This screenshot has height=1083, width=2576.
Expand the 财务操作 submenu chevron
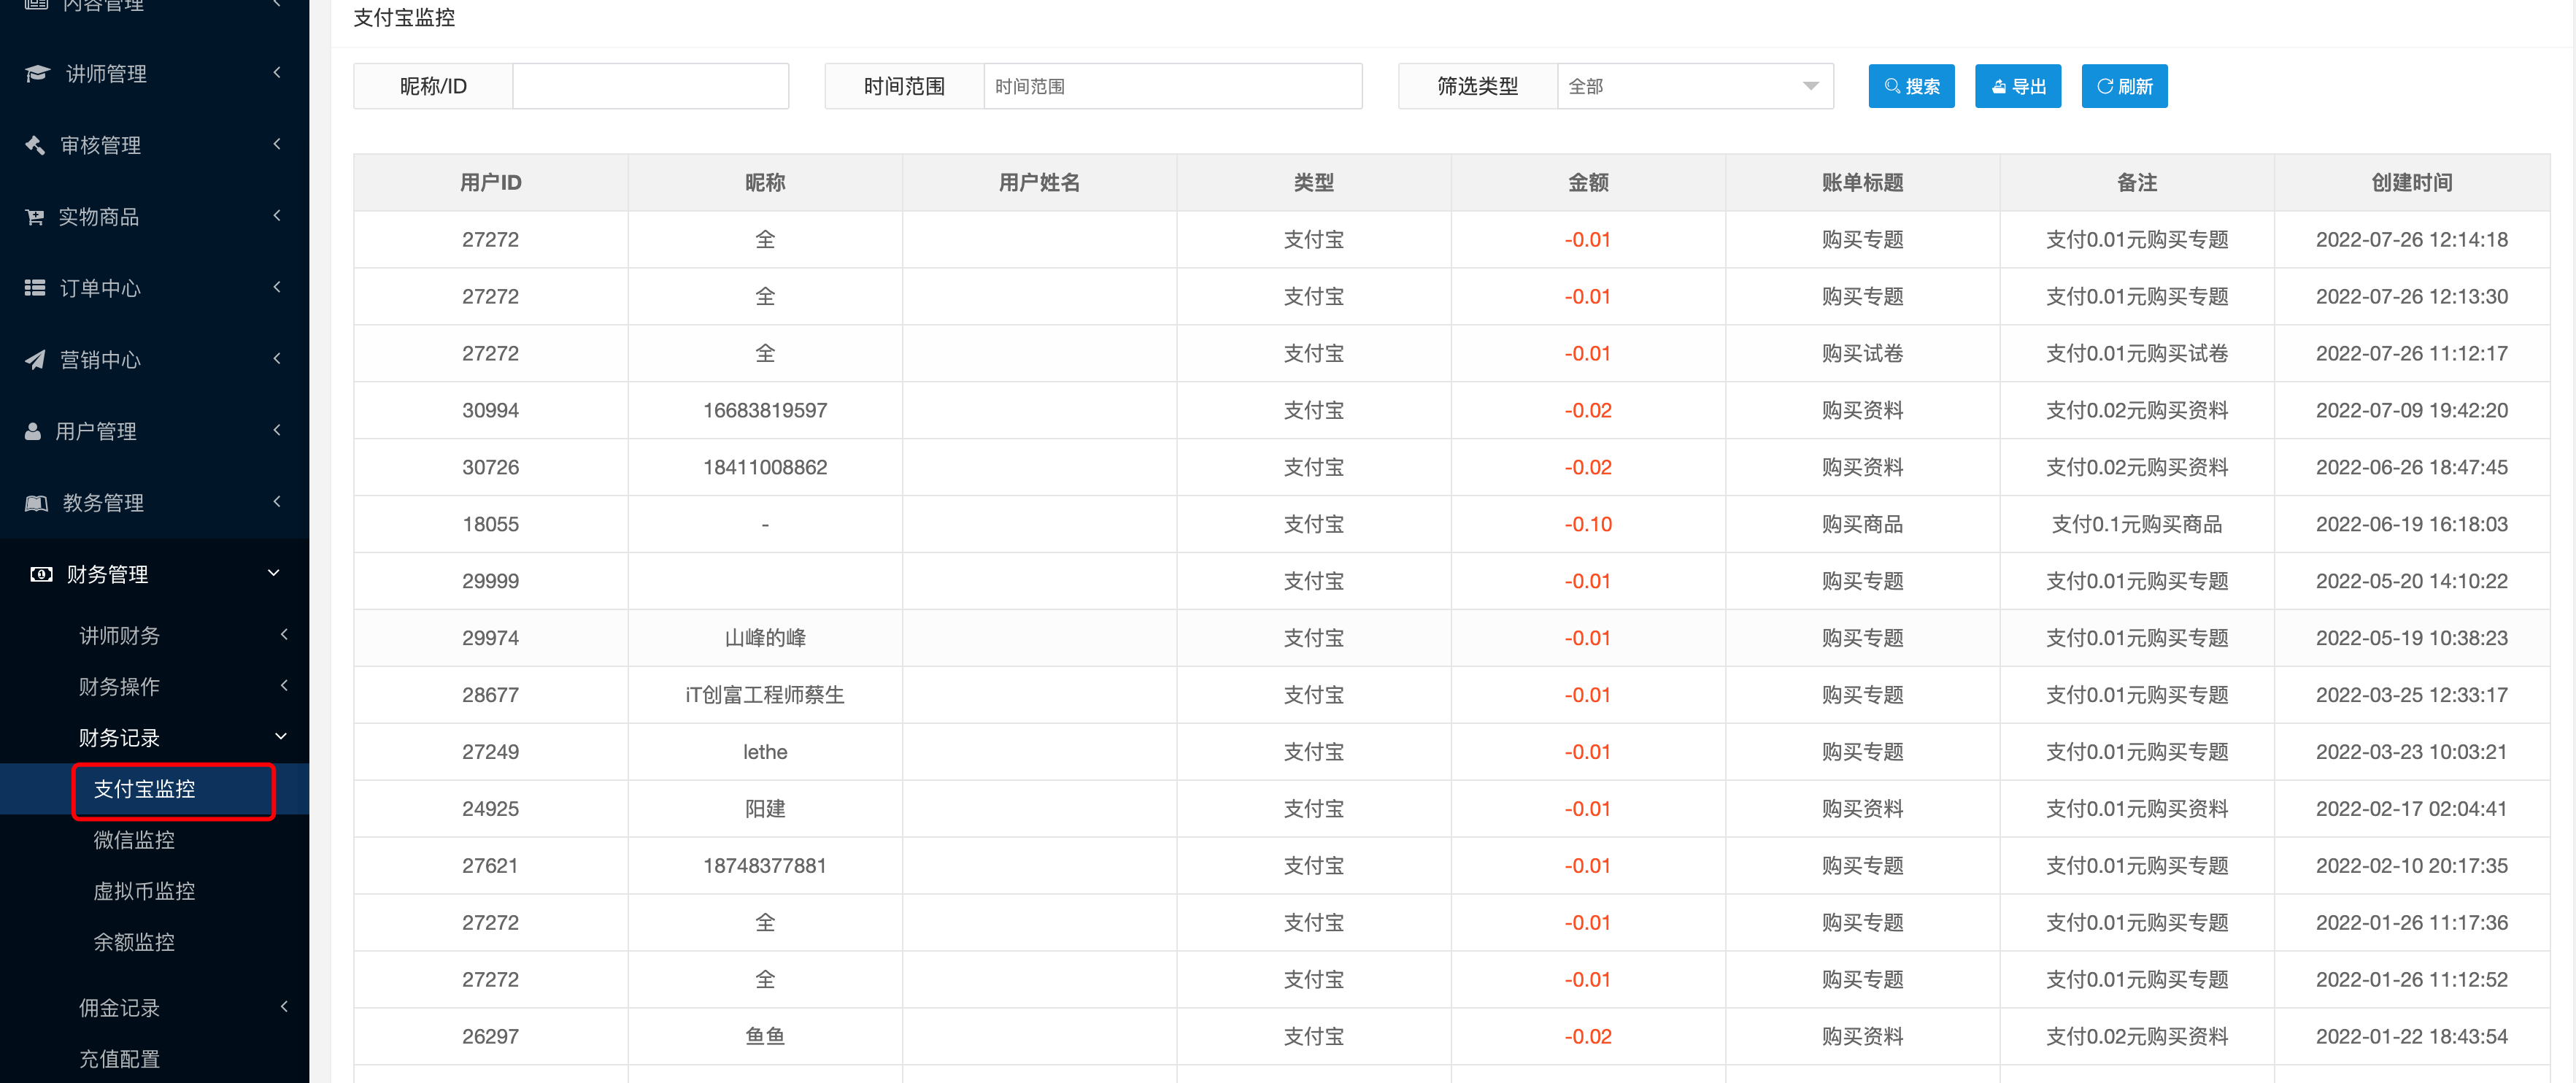click(x=284, y=685)
